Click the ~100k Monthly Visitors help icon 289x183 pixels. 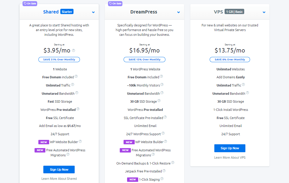162,84
